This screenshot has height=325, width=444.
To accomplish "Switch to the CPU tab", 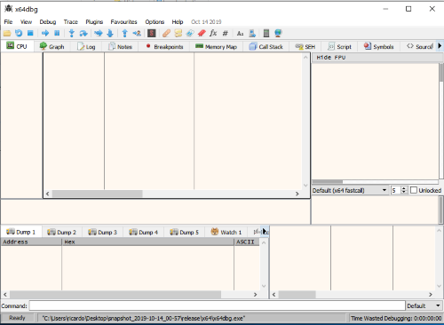I will point(17,46).
